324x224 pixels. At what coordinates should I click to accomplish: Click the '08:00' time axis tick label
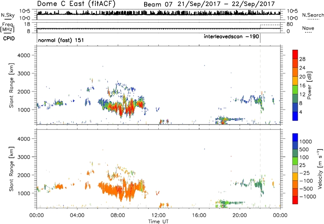pos(118,216)
